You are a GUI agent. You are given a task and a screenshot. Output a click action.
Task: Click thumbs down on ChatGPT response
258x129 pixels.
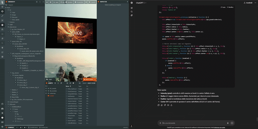pos(165,105)
